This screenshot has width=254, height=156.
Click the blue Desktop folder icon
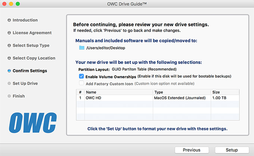[x=82, y=48]
